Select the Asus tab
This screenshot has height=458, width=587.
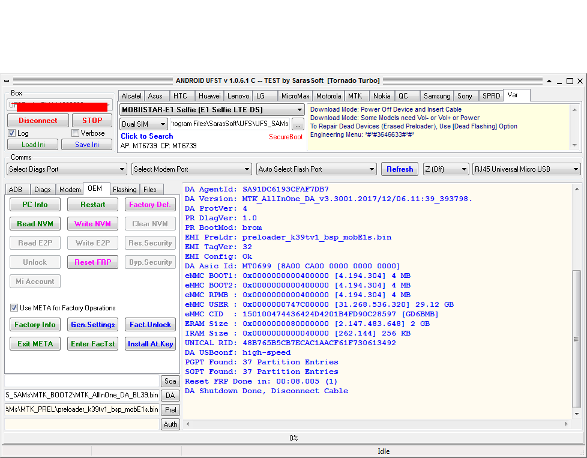tap(155, 96)
